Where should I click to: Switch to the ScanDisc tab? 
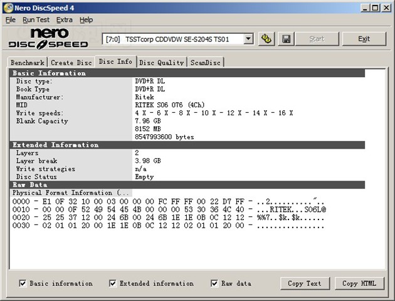pos(206,63)
